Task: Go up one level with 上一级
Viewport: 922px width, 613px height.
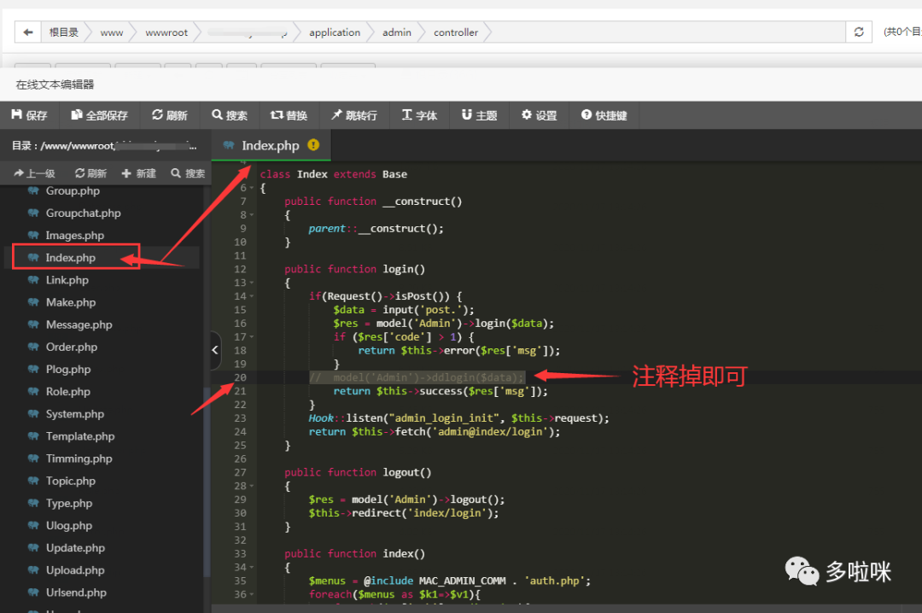Action: [35, 173]
